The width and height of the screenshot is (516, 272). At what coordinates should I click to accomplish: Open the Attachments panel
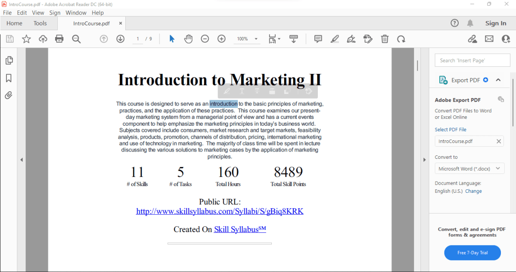[x=9, y=95]
